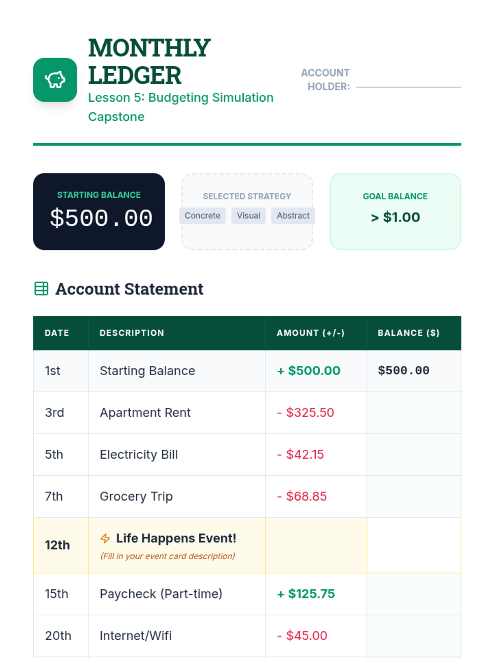Click the Paycheck + $125.75 amount

pyautogui.click(x=306, y=594)
